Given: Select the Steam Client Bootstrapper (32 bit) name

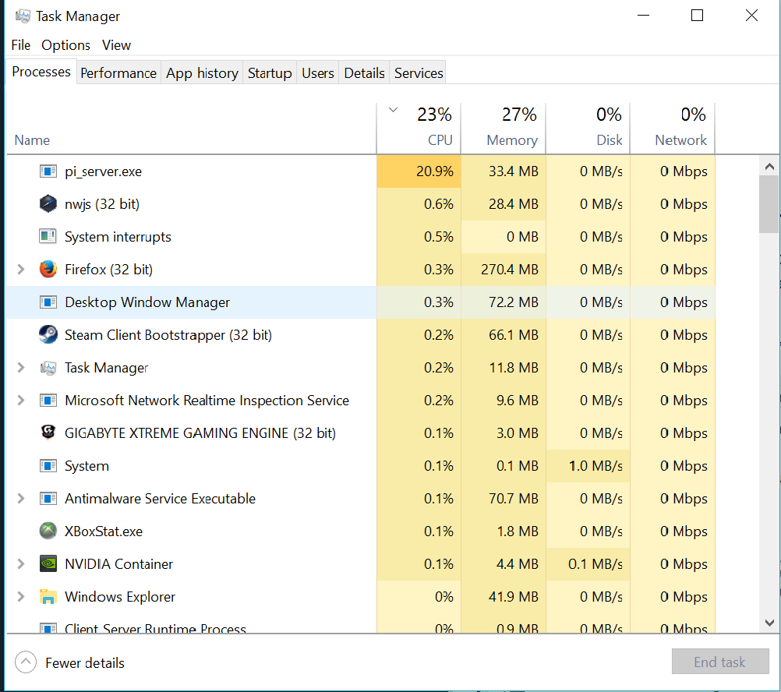Looking at the screenshot, I should coord(168,335).
